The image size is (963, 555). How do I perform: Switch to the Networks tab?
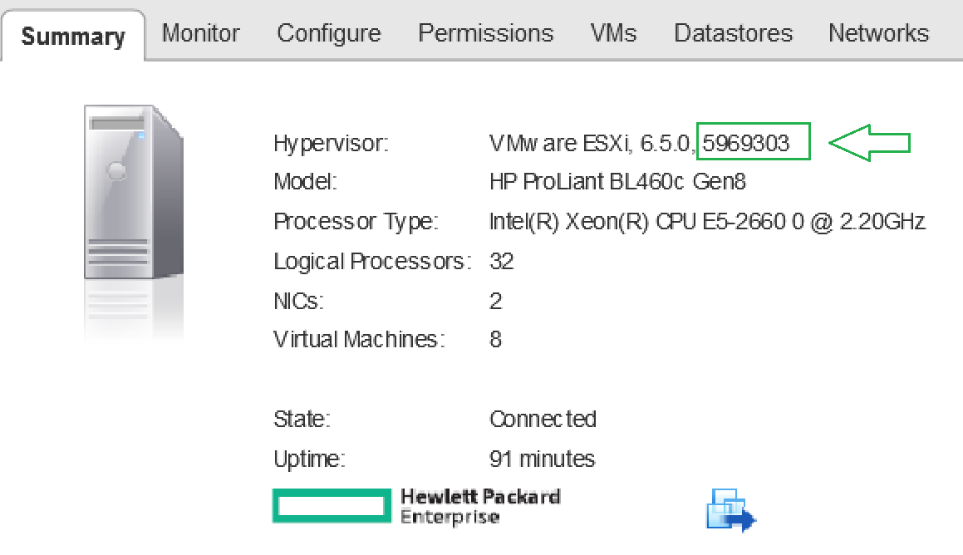pos(878,33)
